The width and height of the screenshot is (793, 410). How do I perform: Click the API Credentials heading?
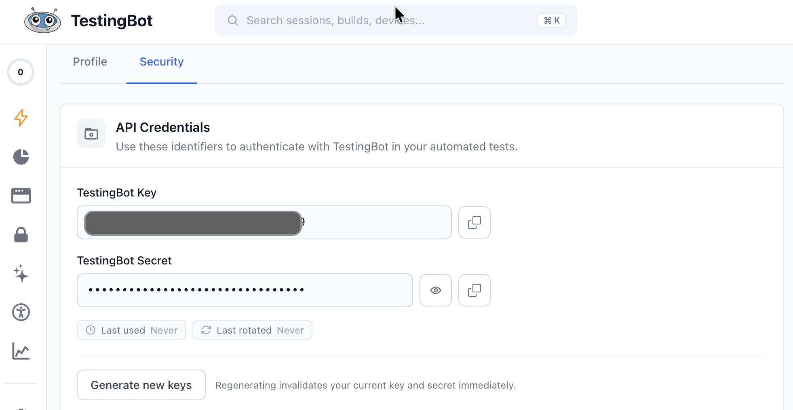[x=163, y=127]
